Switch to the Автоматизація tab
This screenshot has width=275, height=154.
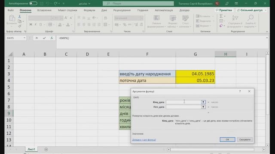coord(164,10)
